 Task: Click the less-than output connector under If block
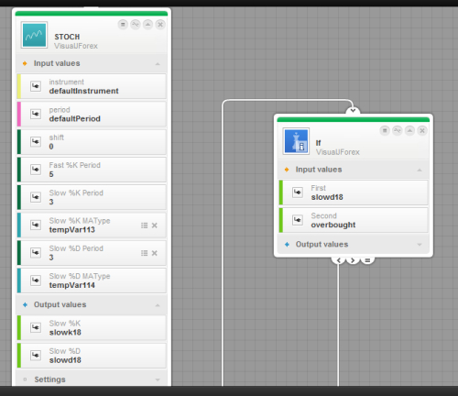point(338,260)
